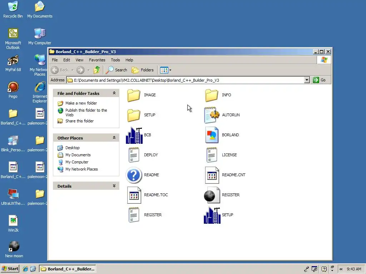This screenshot has width=366, height=274.
Task: Open the Tools menu
Action: [115, 60]
